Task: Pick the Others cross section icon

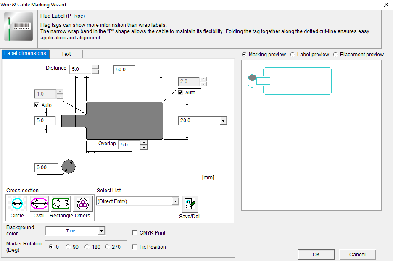Action: tap(83, 204)
